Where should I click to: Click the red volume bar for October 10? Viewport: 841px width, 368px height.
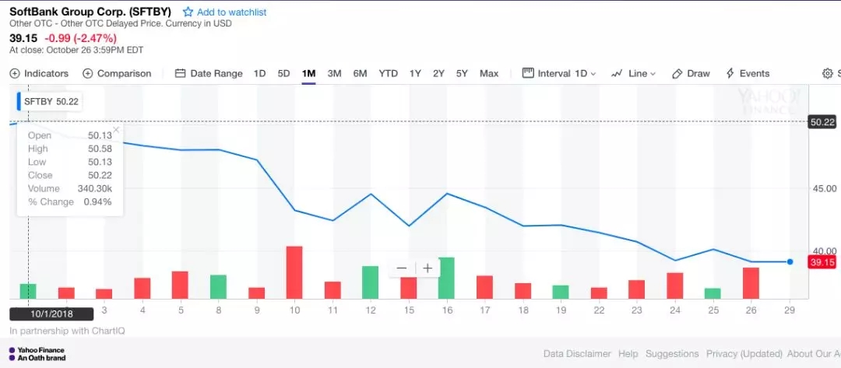pyautogui.click(x=294, y=272)
